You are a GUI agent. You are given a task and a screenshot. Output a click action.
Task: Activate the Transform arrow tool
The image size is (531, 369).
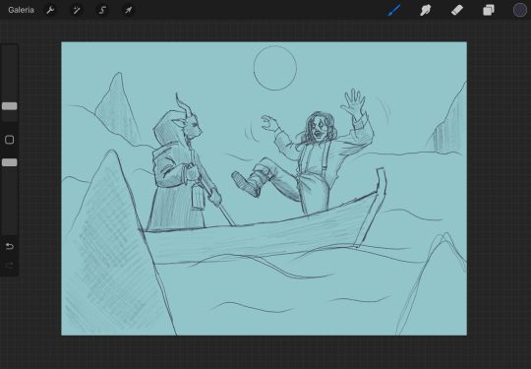click(129, 10)
